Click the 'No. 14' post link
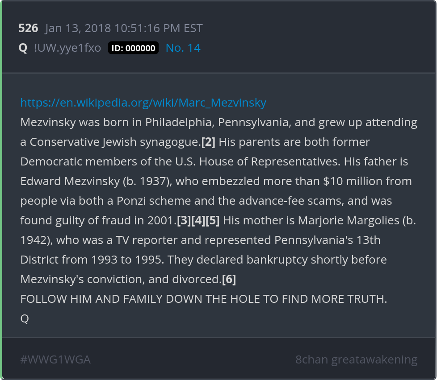 pyautogui.click(x=183, y=48)
